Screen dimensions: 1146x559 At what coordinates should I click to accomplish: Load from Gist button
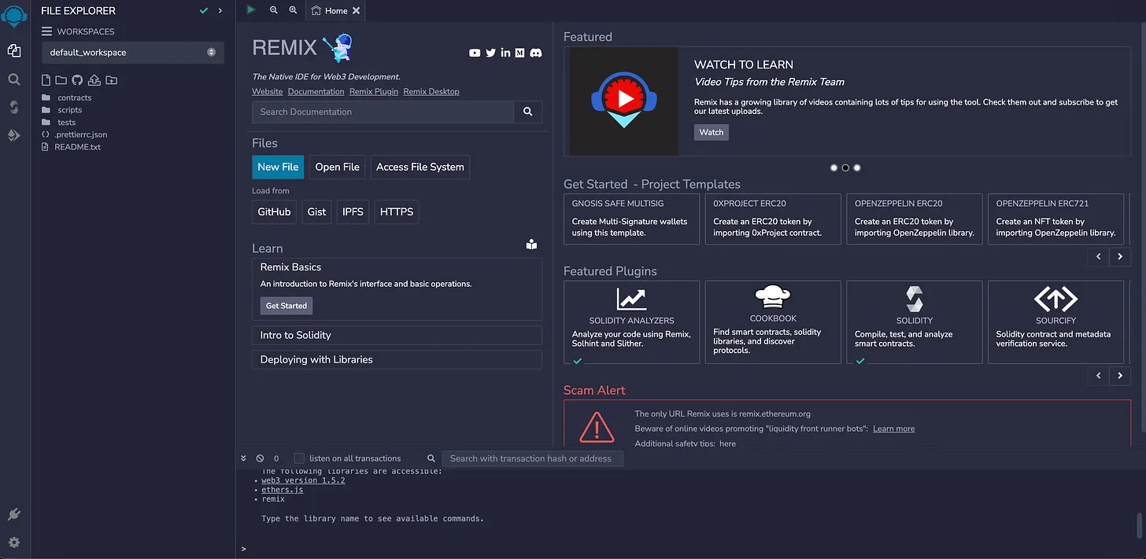tap(316, 211)
